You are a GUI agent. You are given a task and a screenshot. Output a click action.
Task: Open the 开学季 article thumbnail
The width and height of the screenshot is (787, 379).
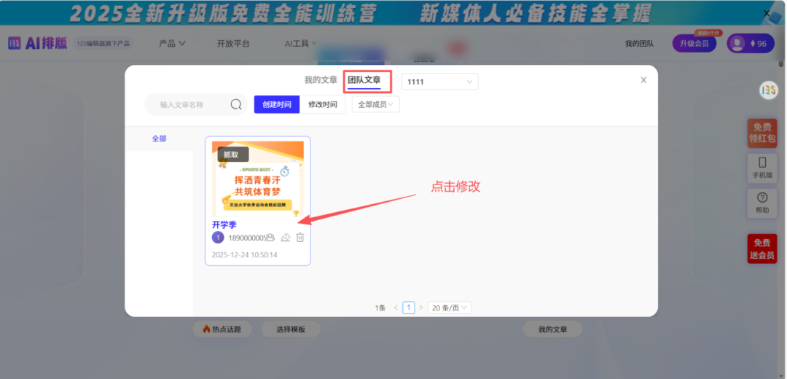(258, 179)
